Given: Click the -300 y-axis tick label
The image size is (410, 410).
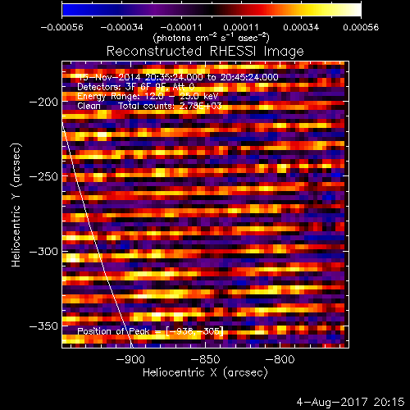Looking at the screenshot, I should pos(43,252).
